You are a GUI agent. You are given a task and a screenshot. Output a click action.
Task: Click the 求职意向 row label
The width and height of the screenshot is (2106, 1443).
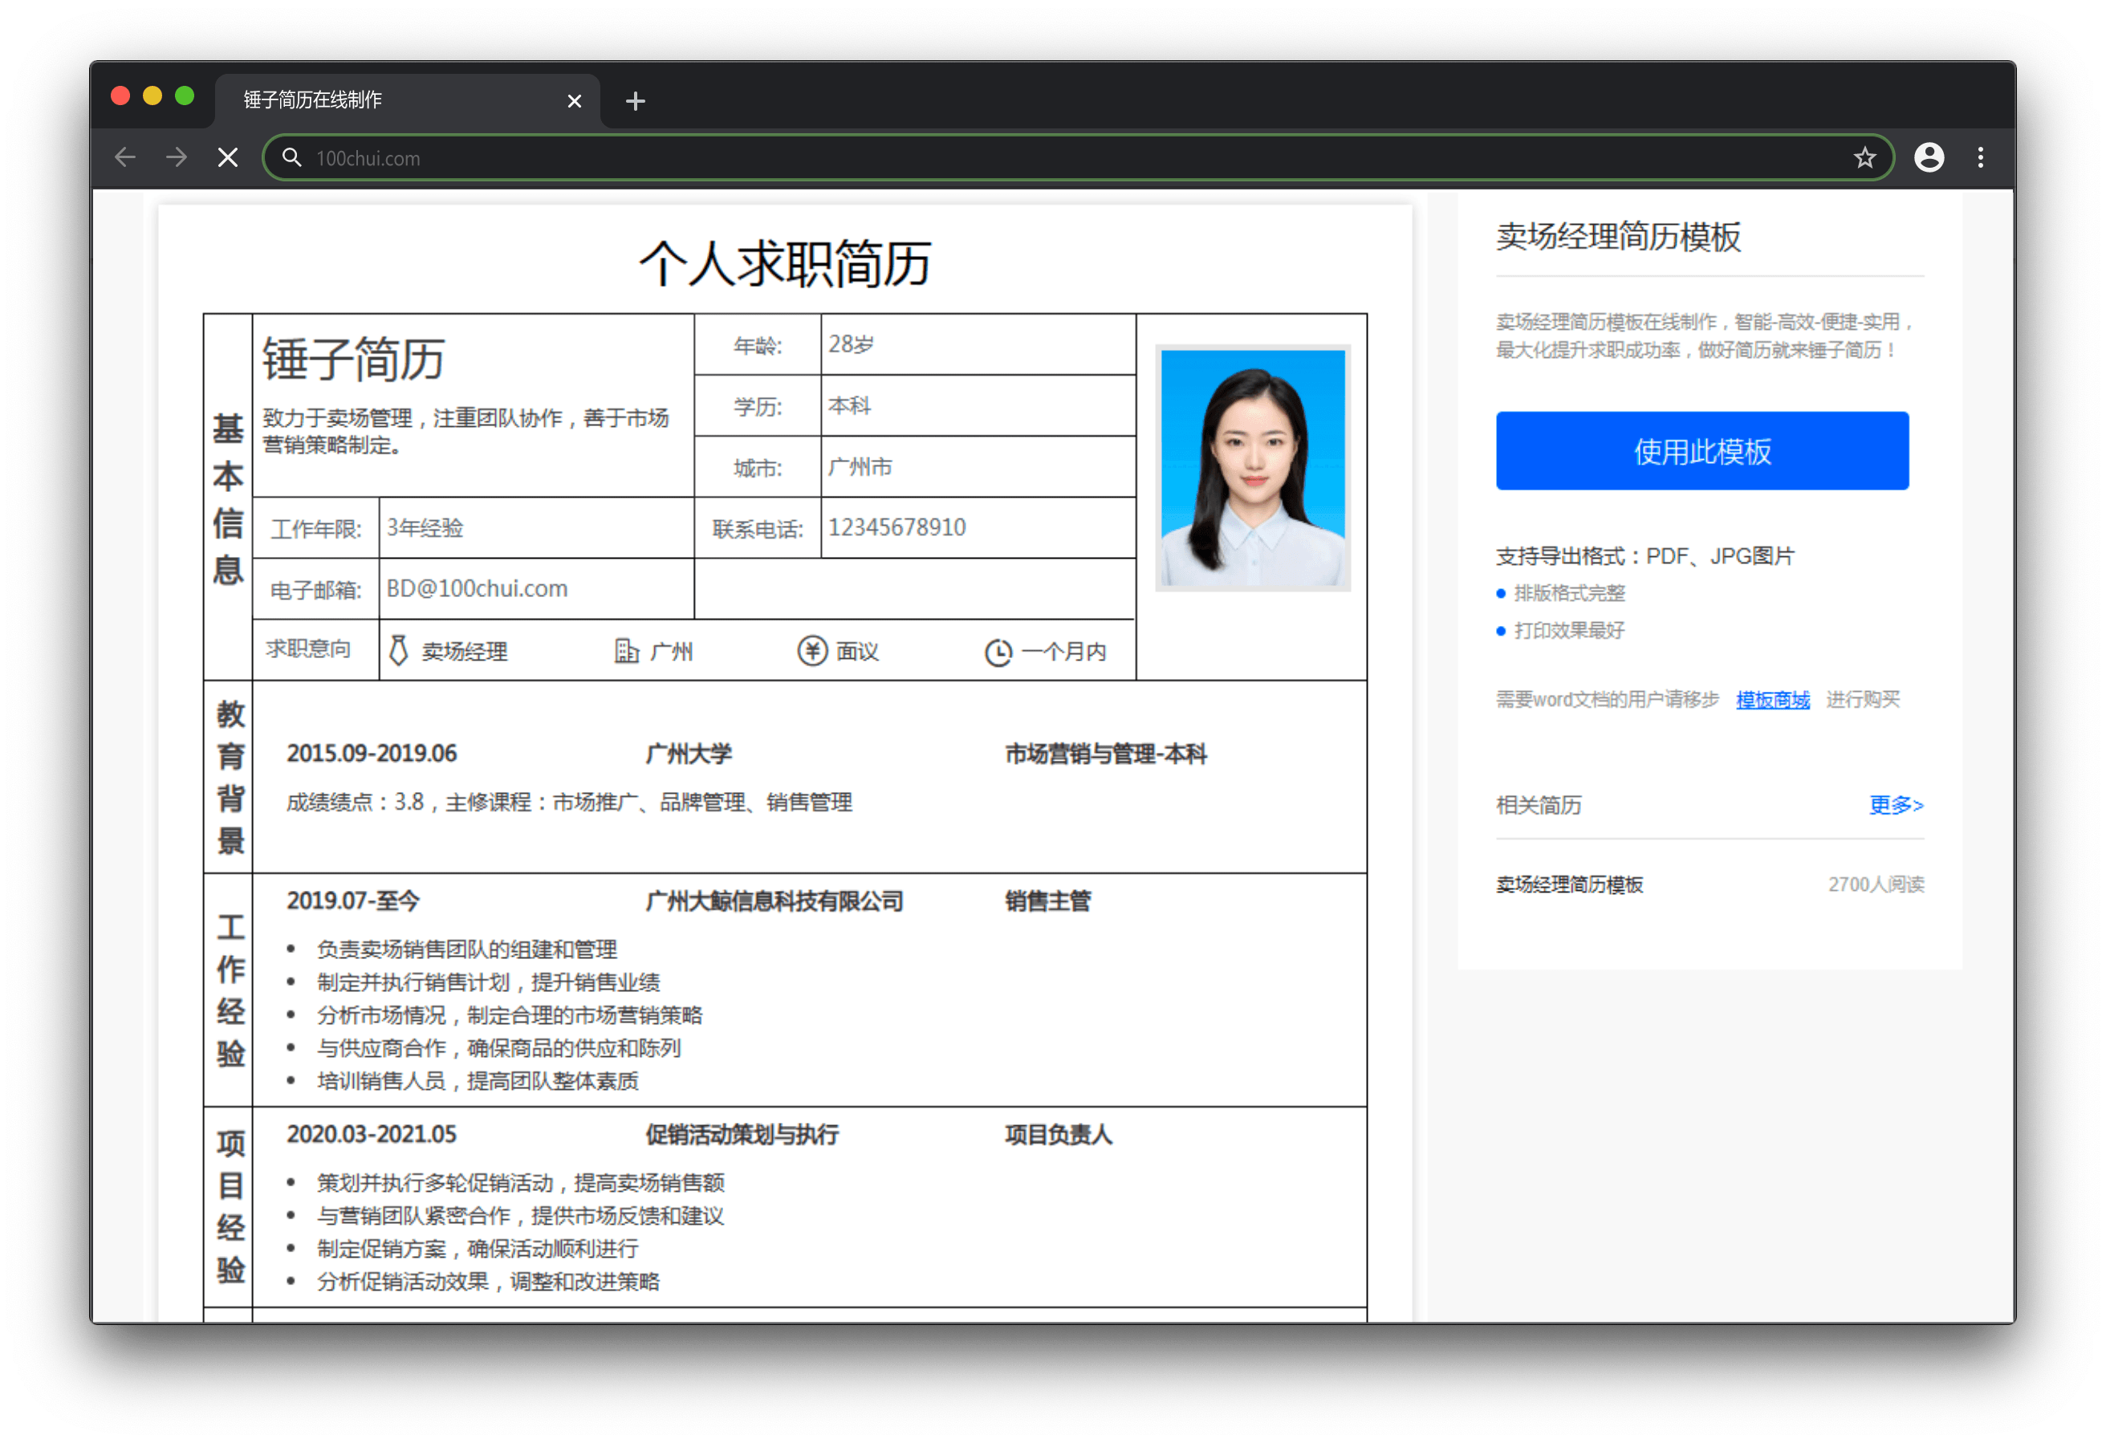[x=307, y=649]
